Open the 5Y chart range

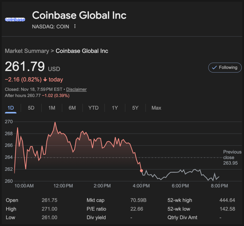pos(135,108)
